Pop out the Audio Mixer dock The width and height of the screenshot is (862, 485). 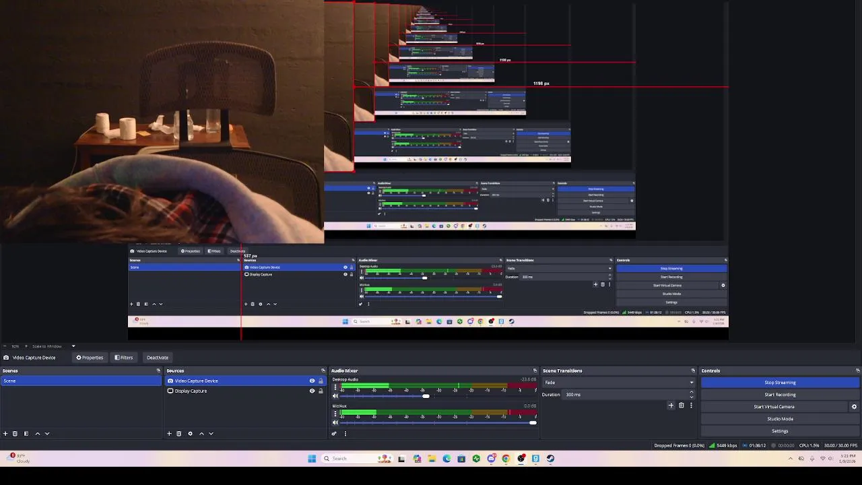535,370
